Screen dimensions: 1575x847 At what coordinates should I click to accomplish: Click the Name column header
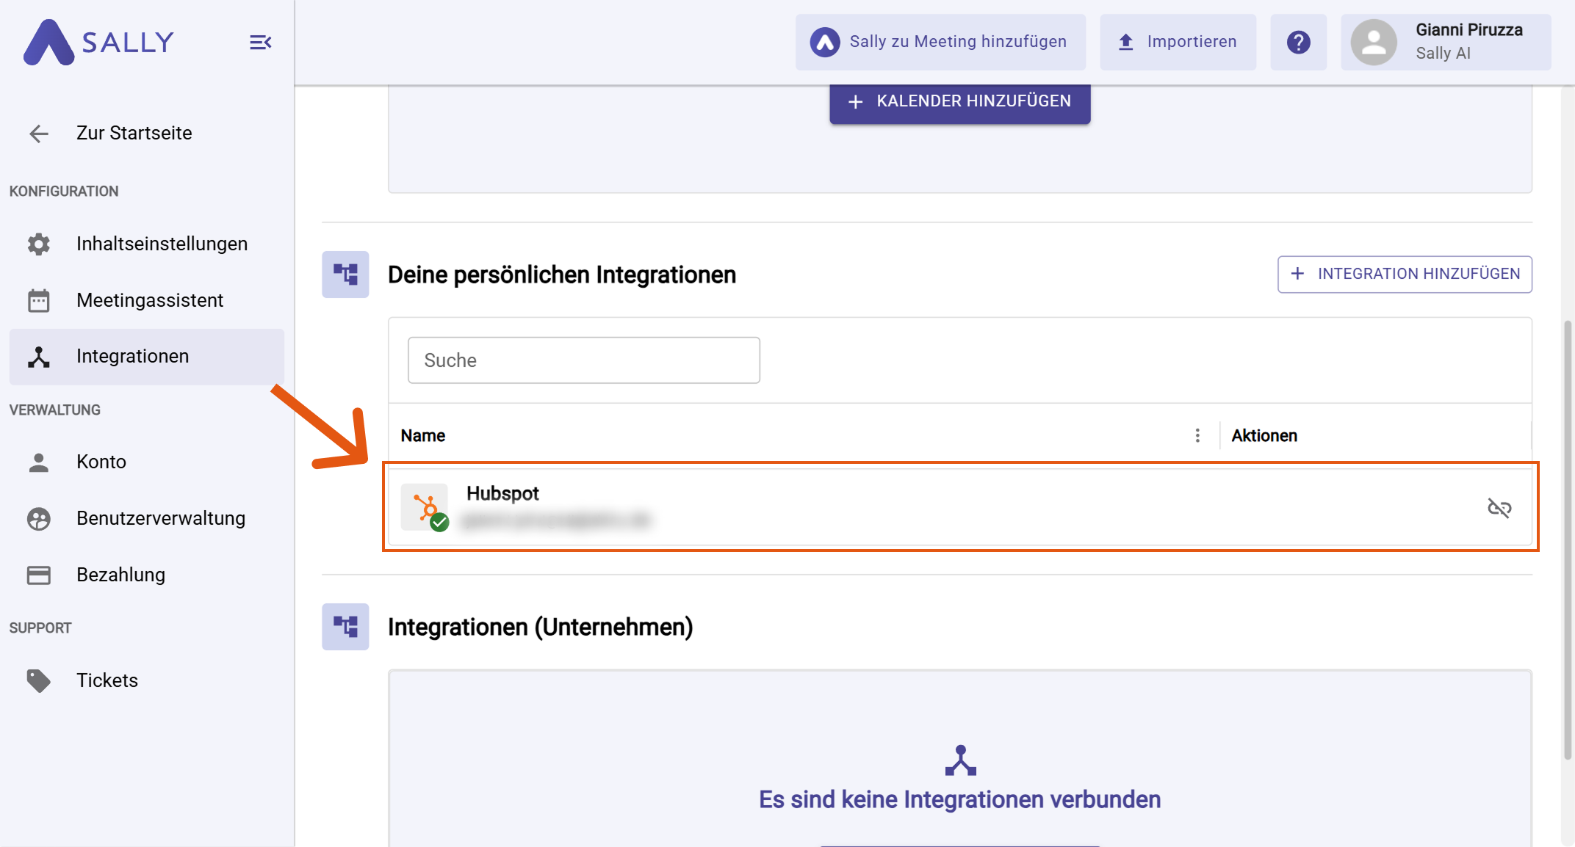tap(423, 436)
